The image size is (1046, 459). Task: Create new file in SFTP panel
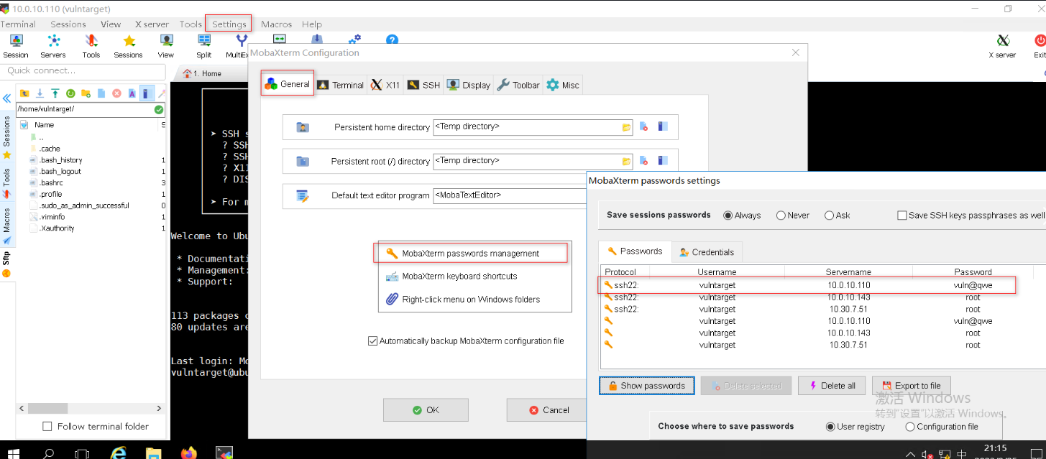tap(101, 93)
